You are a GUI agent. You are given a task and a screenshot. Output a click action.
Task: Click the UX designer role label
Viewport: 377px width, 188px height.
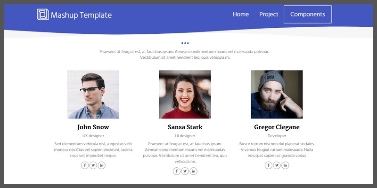(x=93, y=136)
